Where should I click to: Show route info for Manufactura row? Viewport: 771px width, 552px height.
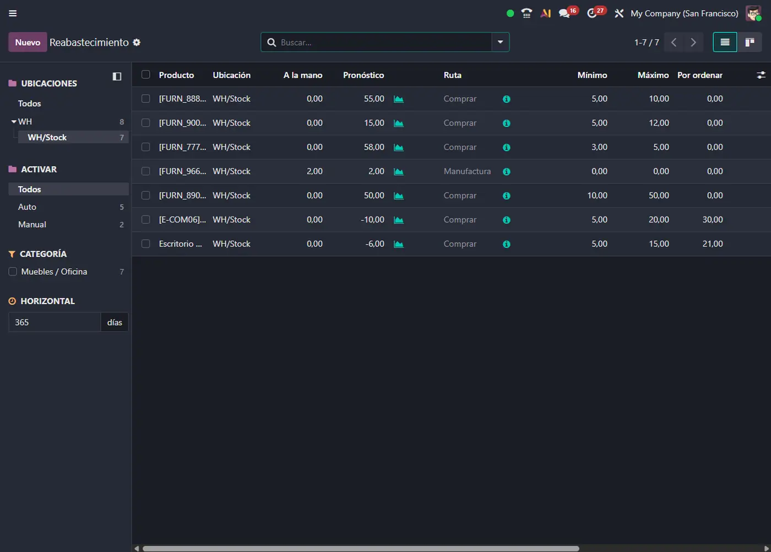[x=506, y=171]
